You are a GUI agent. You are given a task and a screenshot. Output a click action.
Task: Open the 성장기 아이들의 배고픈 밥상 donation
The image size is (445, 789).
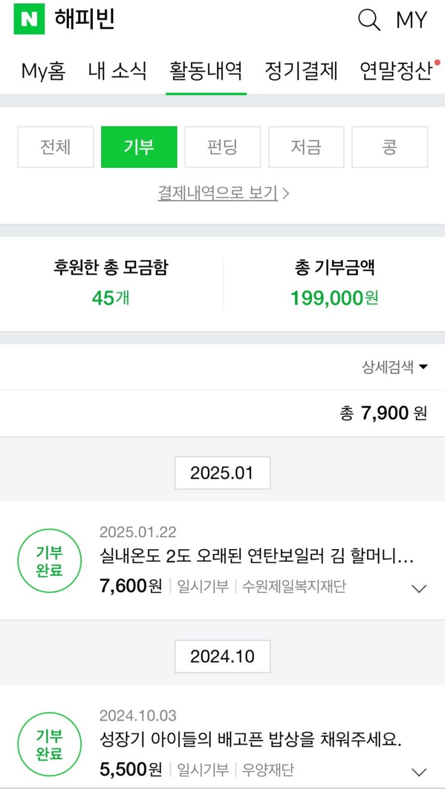[x=250, y=741]
